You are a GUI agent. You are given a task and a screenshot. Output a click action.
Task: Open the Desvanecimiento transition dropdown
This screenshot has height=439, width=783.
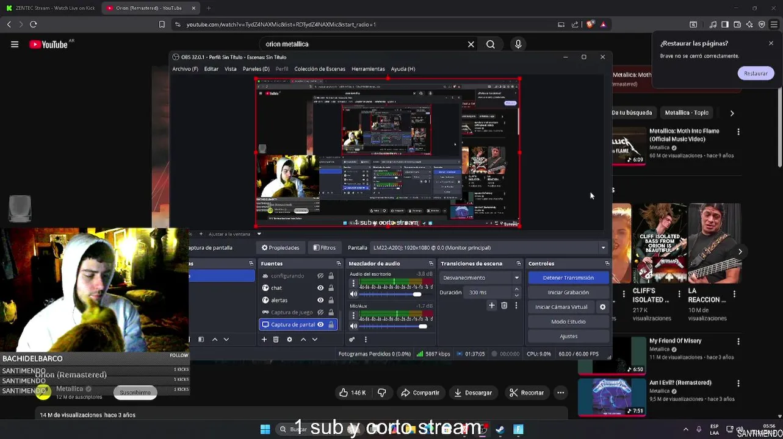coord(481,277)
